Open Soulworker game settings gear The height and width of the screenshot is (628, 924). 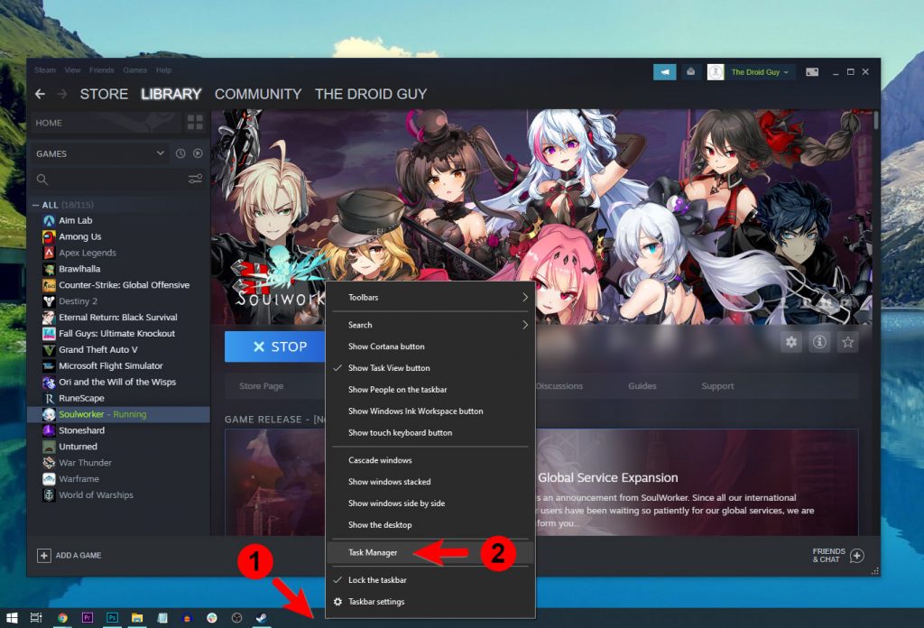click(x=791, y=342)
